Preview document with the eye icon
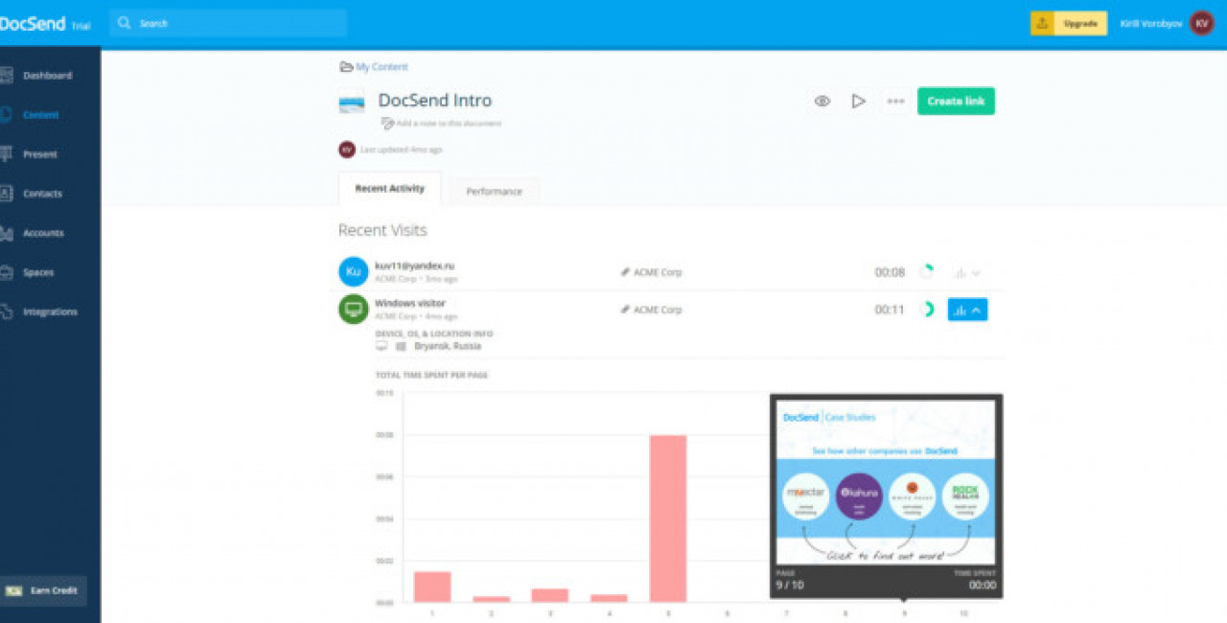Screen dimensions: 1227x623 point(822,101)
